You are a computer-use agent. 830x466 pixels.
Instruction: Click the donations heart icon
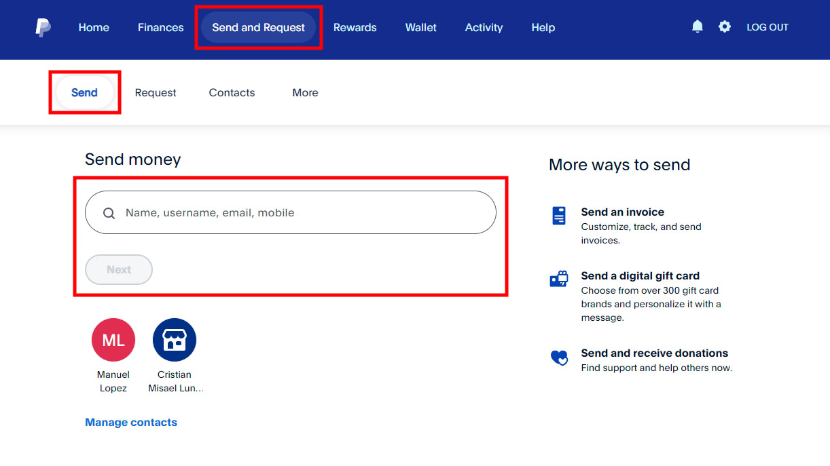(558, 357)
